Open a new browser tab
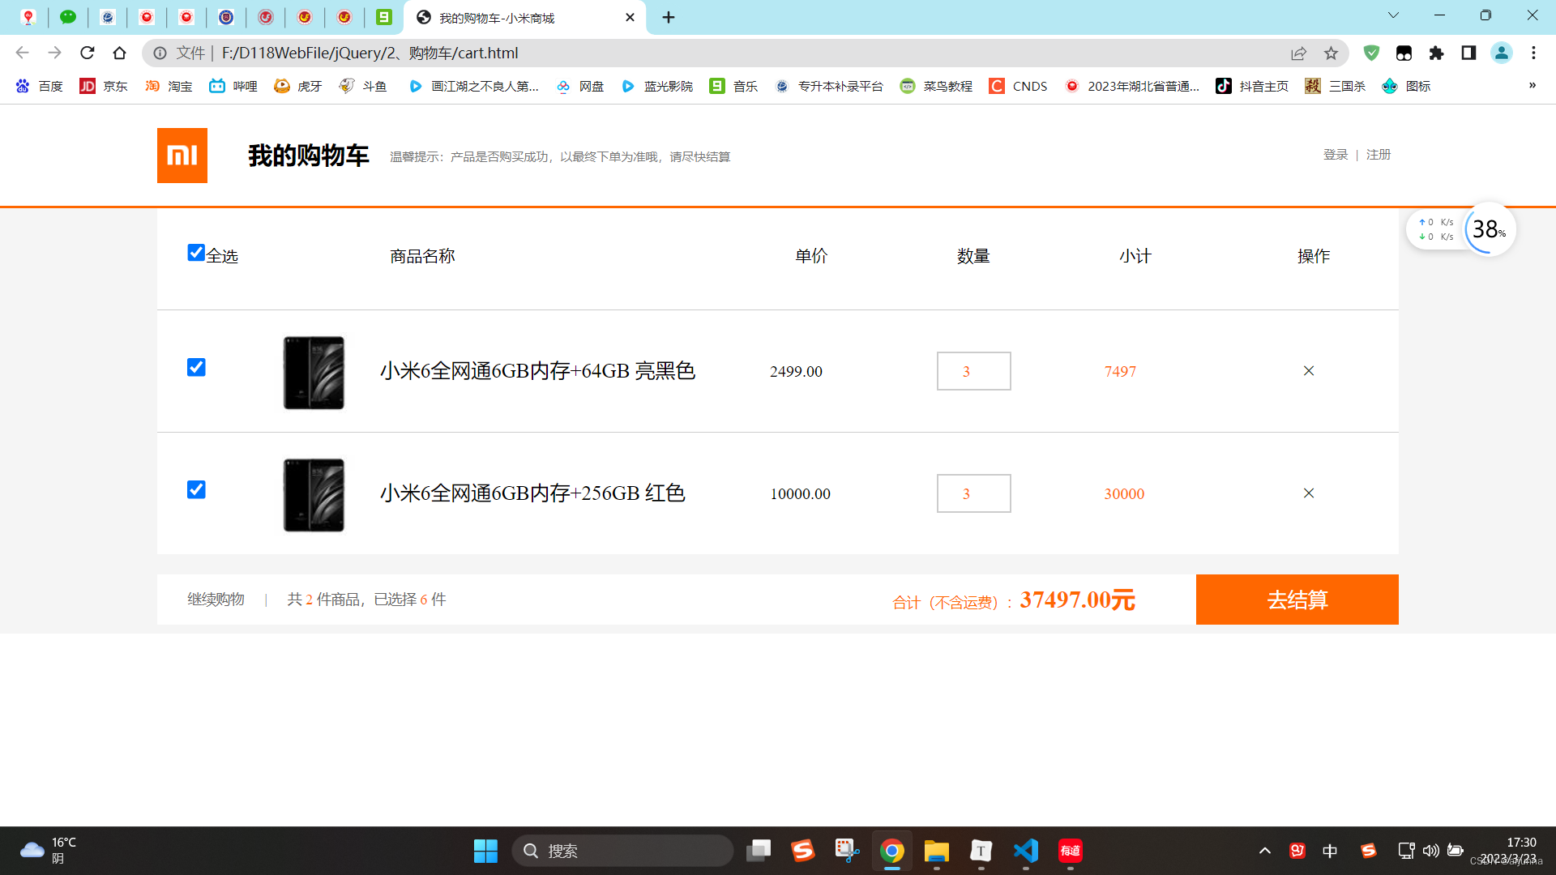Screen dimensions: 1556x875 click(669, 17)
